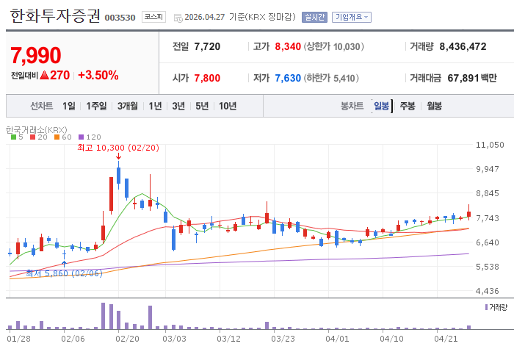
Task: Click the 02/20 date axis label
Action: pos(127,339)
